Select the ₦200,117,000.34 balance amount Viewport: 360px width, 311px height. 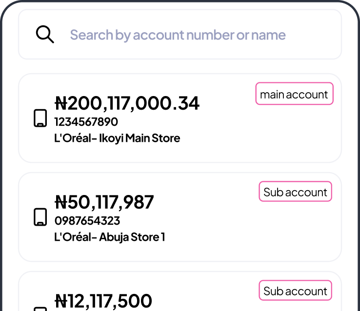127,103
